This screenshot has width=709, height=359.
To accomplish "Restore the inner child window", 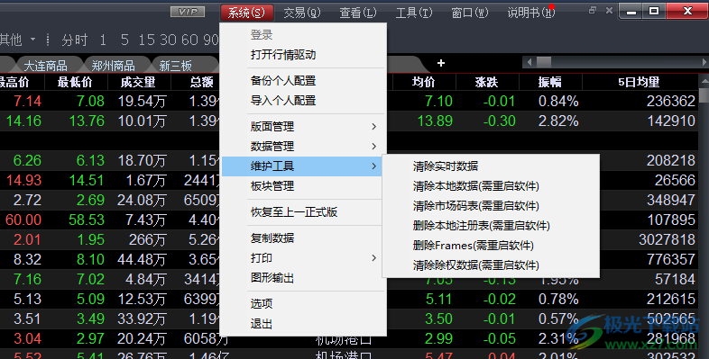I will 593,10.
